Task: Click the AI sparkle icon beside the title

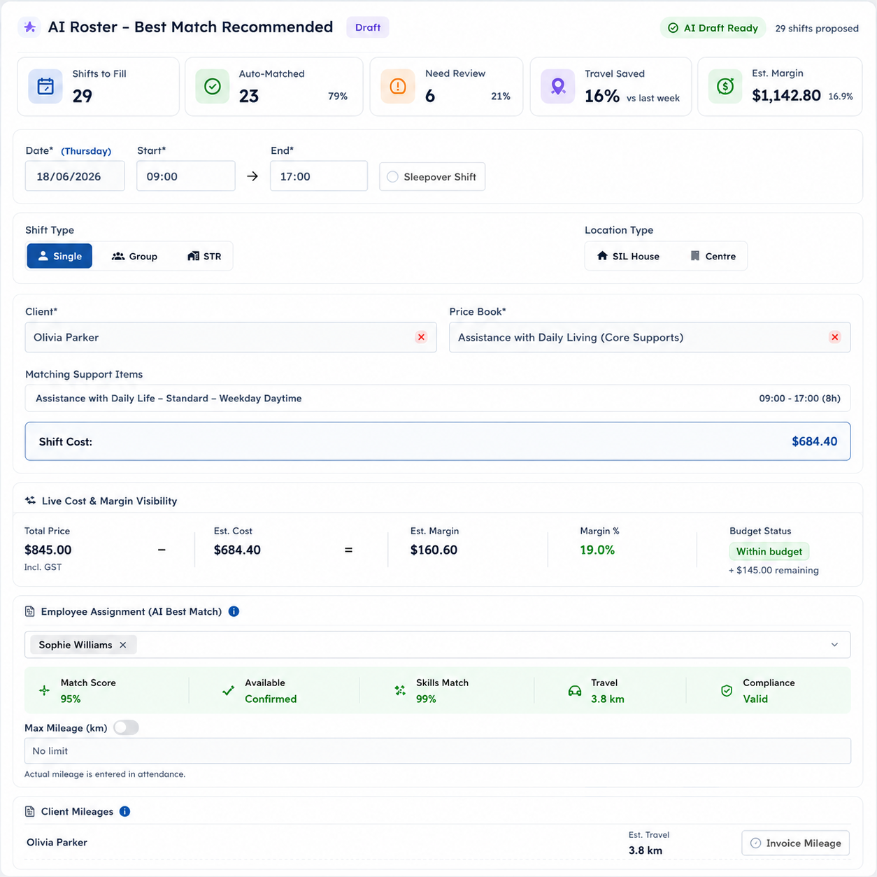Action: pyautogui.click(x=29, y=27)
